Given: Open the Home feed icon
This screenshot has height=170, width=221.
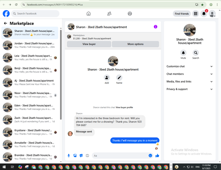Looking at the screenshot, I should click(x=88, y=14).
